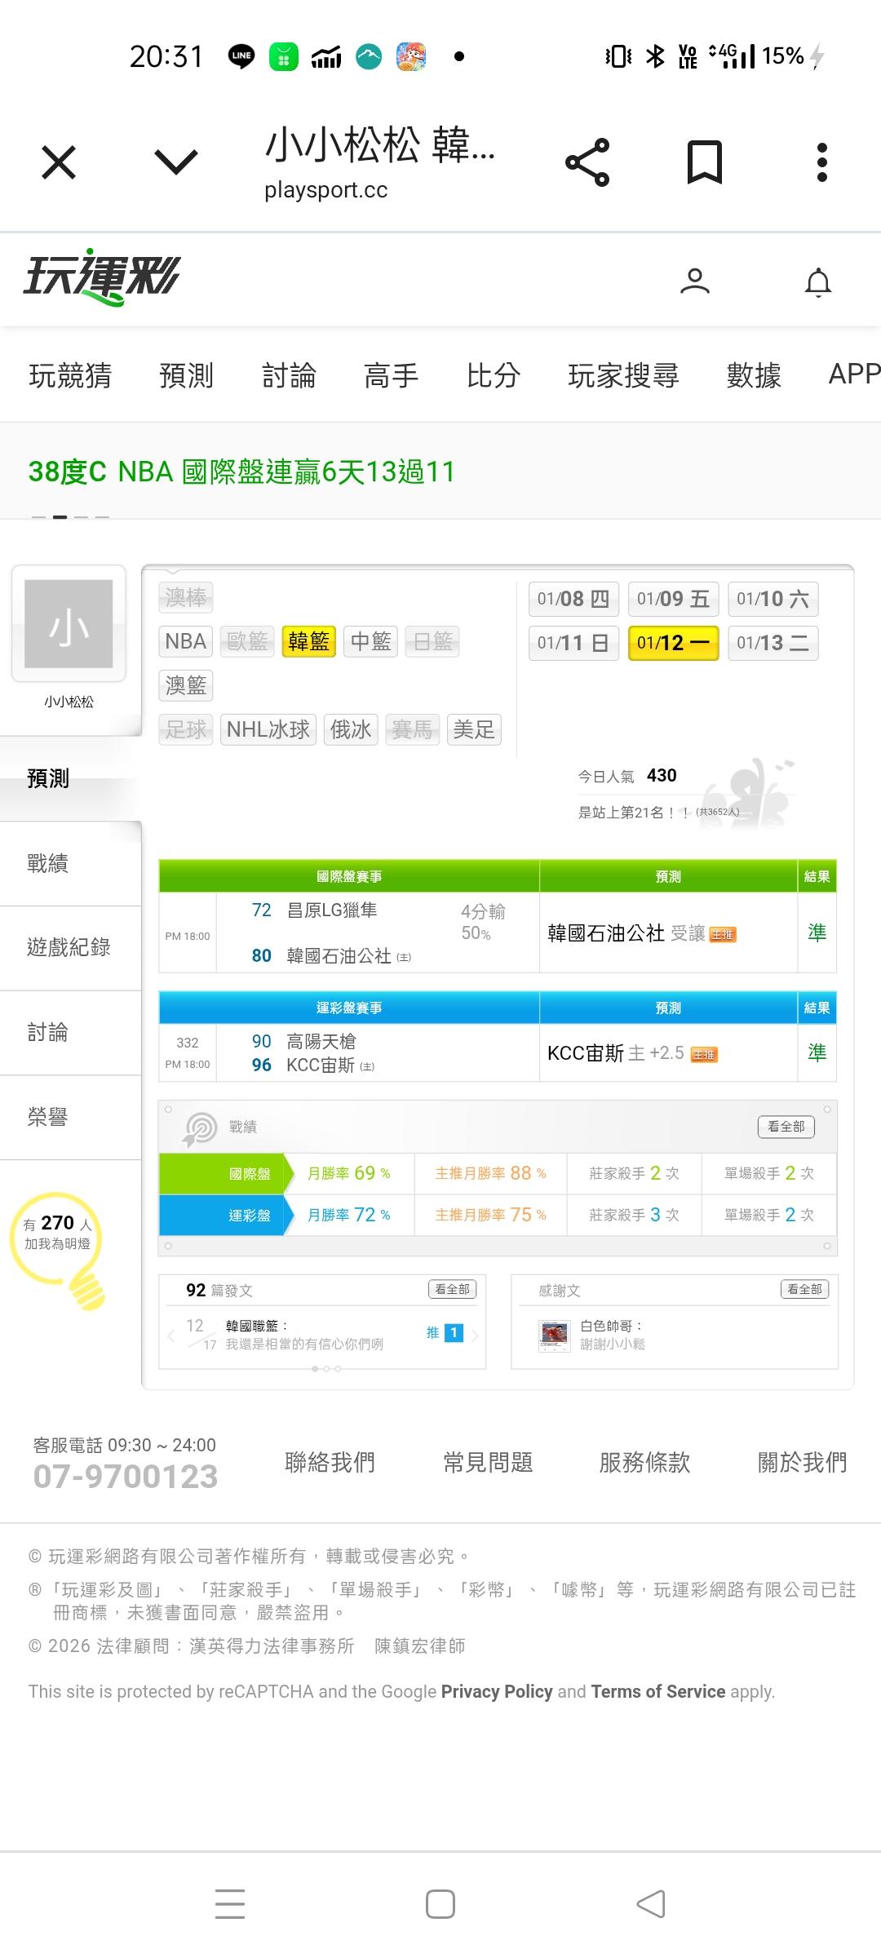The width and height of the screenshot is (881, 1958).
Task: Open the user account profile icon
Action: (694, 281)
